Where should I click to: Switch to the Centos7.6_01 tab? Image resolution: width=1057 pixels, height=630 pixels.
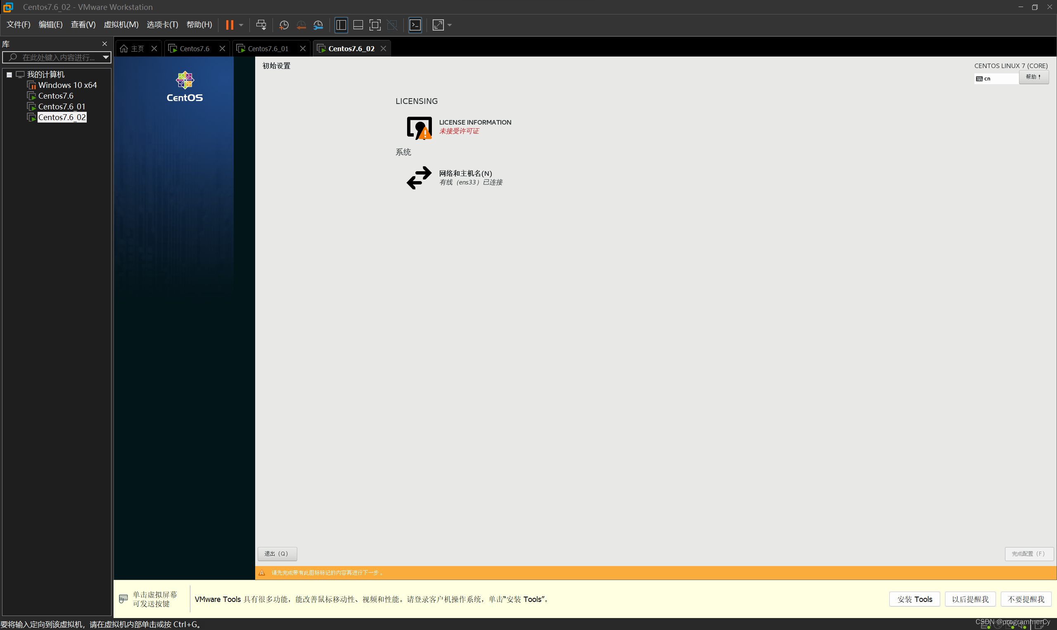pyautogui.click(x=268, y=49)
